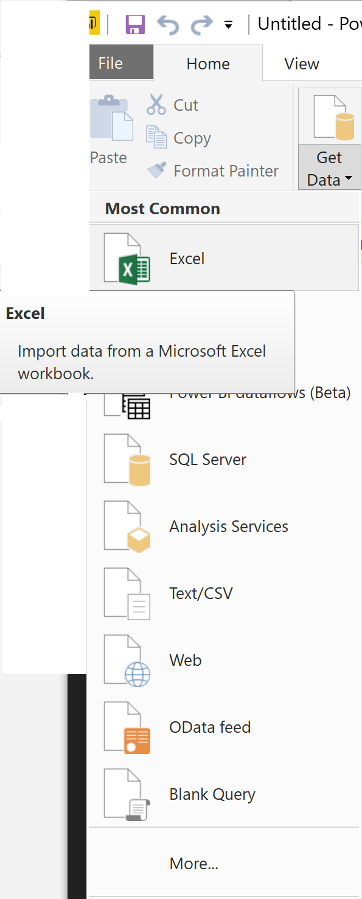Select the Excel data source icon
Viewport: 362px width, 899px height.
point(127,257)
